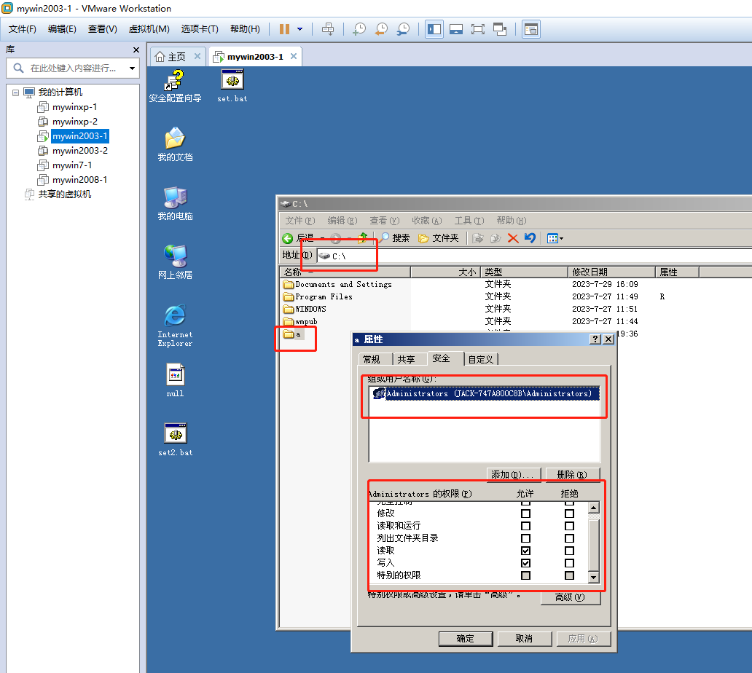The width and height of the screenshot is (752, 673).
Task: Select the null file desktop icon
Action: pos(175,381)
